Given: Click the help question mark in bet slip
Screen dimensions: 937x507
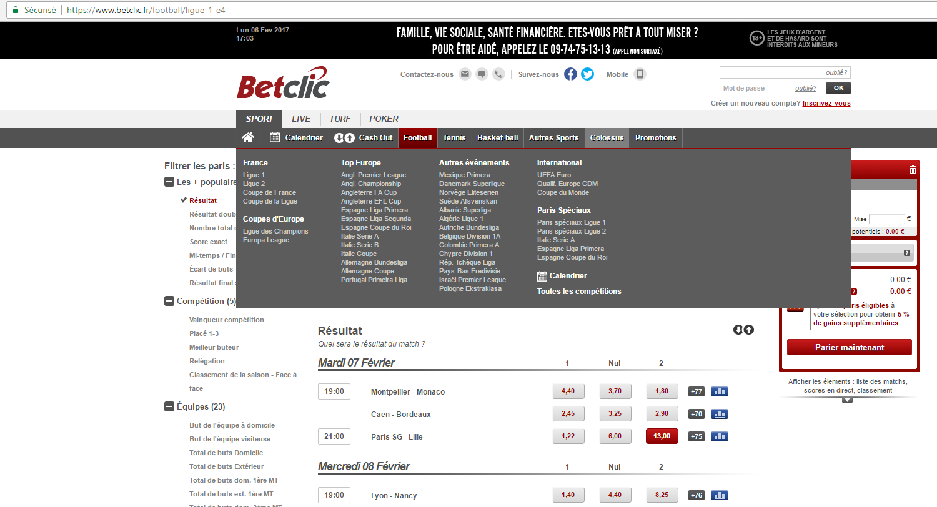Looking at the screenshot, I should click(x=906, y=253).
